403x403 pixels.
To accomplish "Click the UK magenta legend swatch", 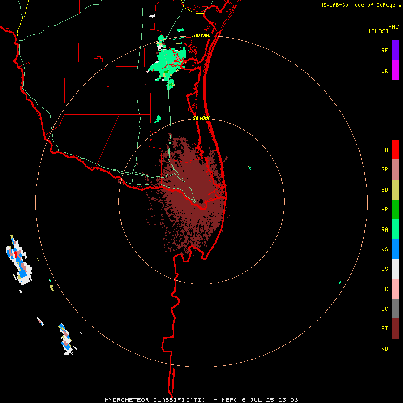I will (395, 70).
